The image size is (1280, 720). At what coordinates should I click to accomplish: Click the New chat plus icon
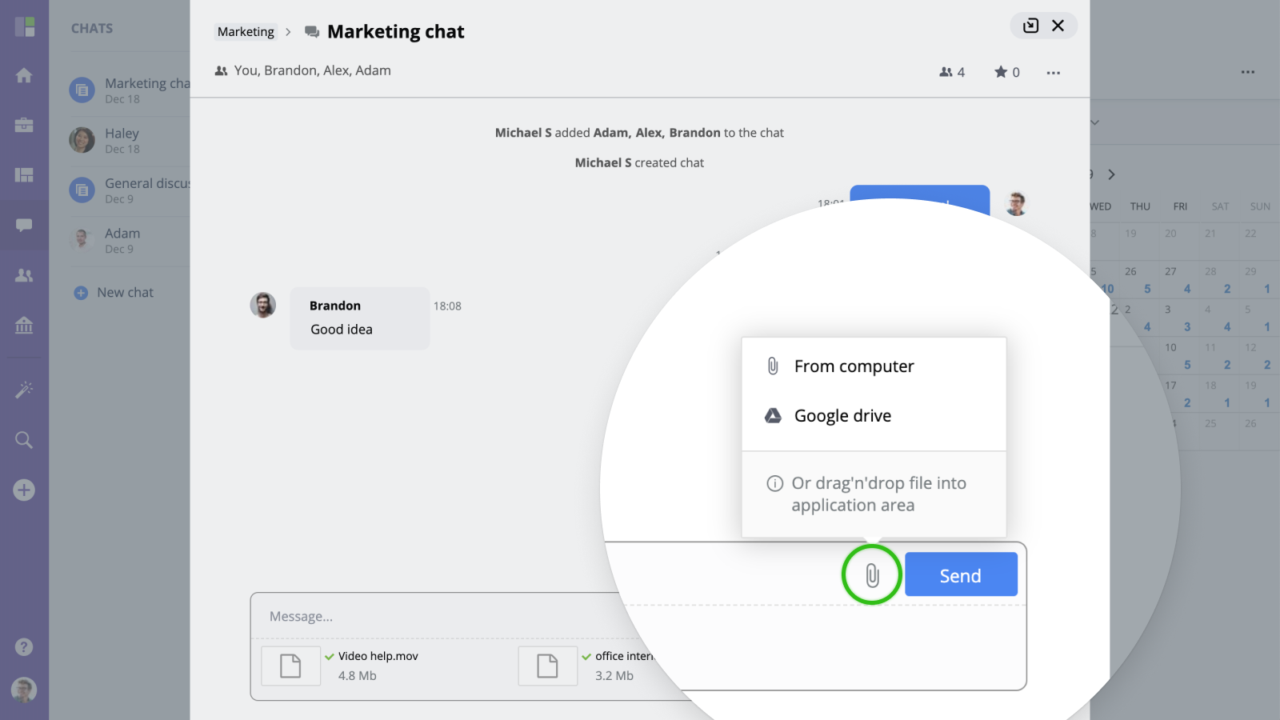tap(81, 293)
